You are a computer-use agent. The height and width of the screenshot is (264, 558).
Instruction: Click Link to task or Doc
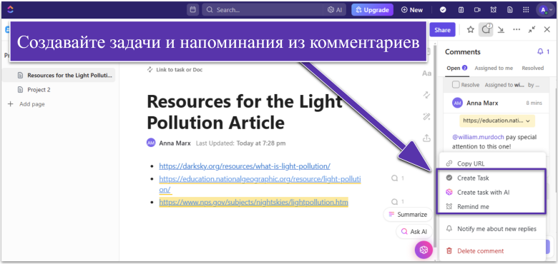[175, 70]
